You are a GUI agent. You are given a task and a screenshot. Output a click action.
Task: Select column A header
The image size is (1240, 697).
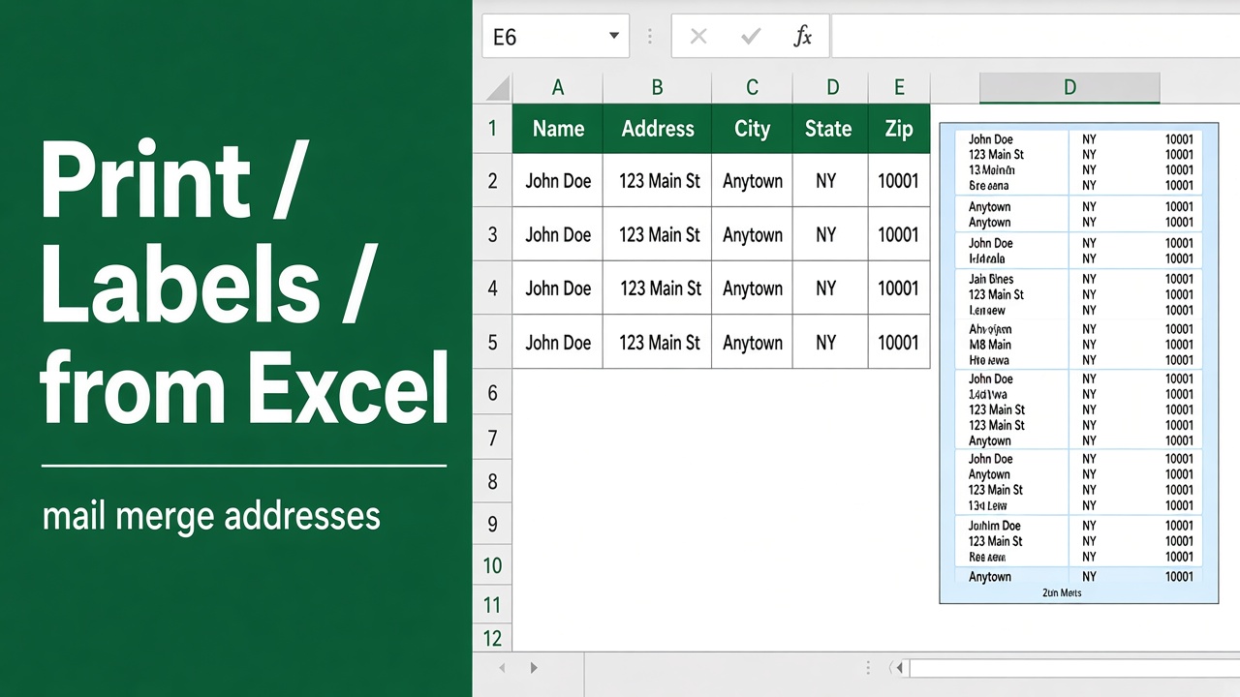(557, 88)
